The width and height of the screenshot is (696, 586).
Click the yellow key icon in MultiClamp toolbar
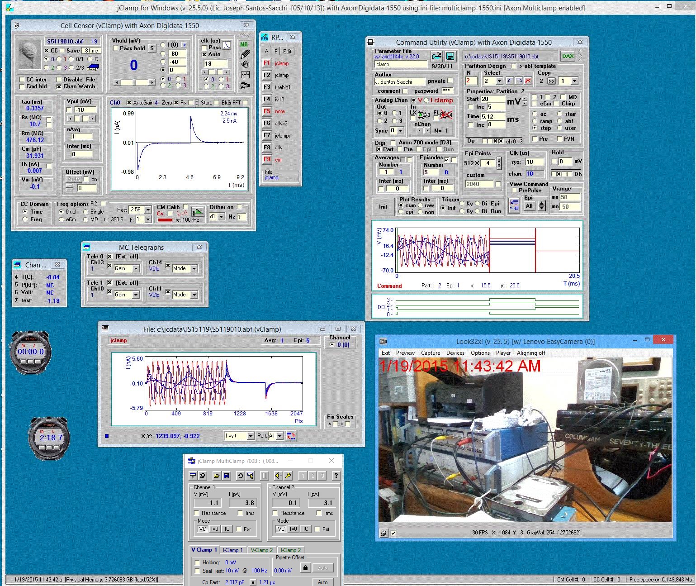[288, 476]
